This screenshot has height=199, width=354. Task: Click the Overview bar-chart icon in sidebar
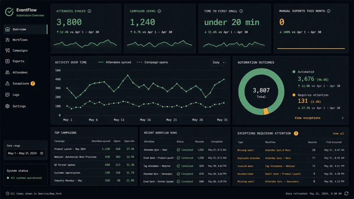[x=7, y=29]
